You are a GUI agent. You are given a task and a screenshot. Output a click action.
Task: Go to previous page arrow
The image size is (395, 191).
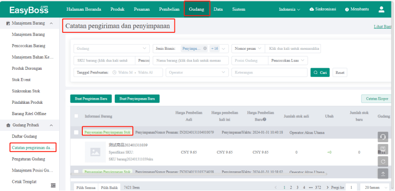276,187
